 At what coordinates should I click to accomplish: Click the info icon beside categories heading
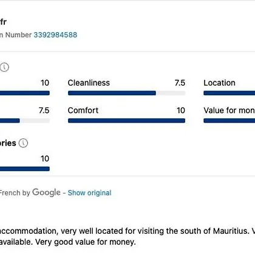pos(23,143)
